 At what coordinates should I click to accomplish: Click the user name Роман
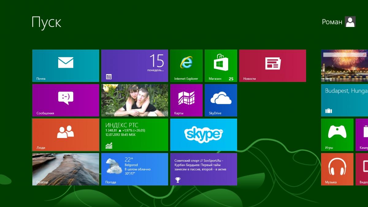pos(332,22)
